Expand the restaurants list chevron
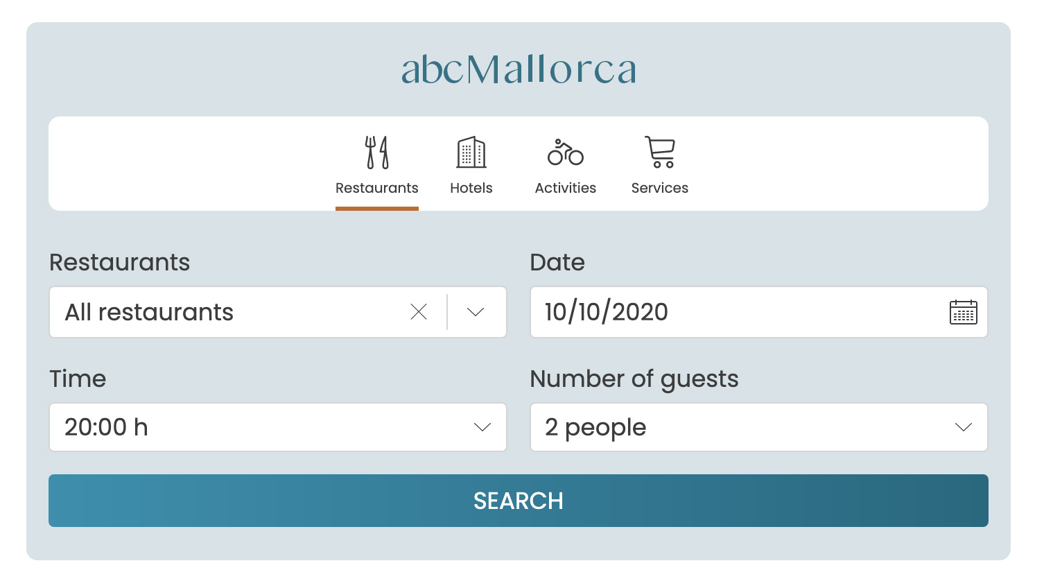This screenshot has height=588, width=1044. pos(476,312)
